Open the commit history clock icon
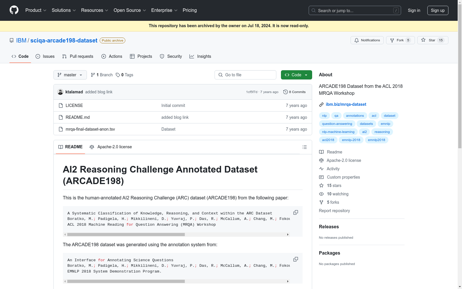462x289 pixels. click(286, 92)
